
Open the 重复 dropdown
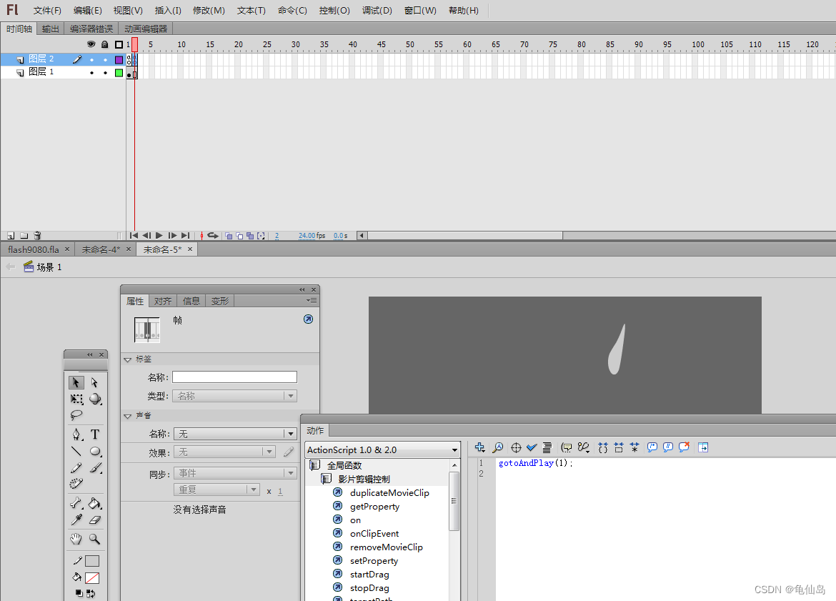(x=216, y=490)
